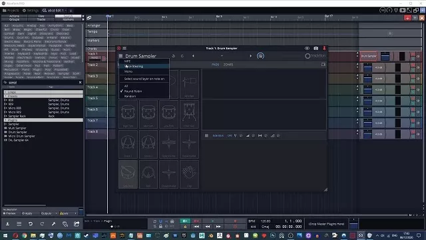The image size is (426, 240).
Task: Open the Files browser tab
Action: pos(41,16)
